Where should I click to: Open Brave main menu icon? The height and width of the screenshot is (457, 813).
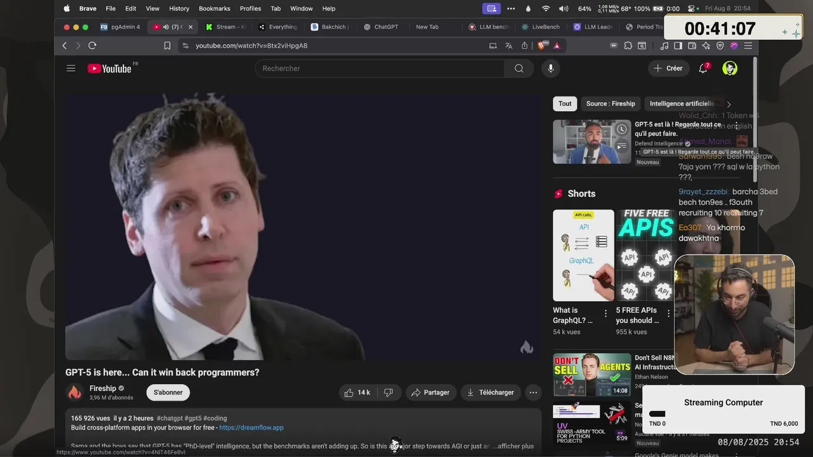tap(748, 46)
